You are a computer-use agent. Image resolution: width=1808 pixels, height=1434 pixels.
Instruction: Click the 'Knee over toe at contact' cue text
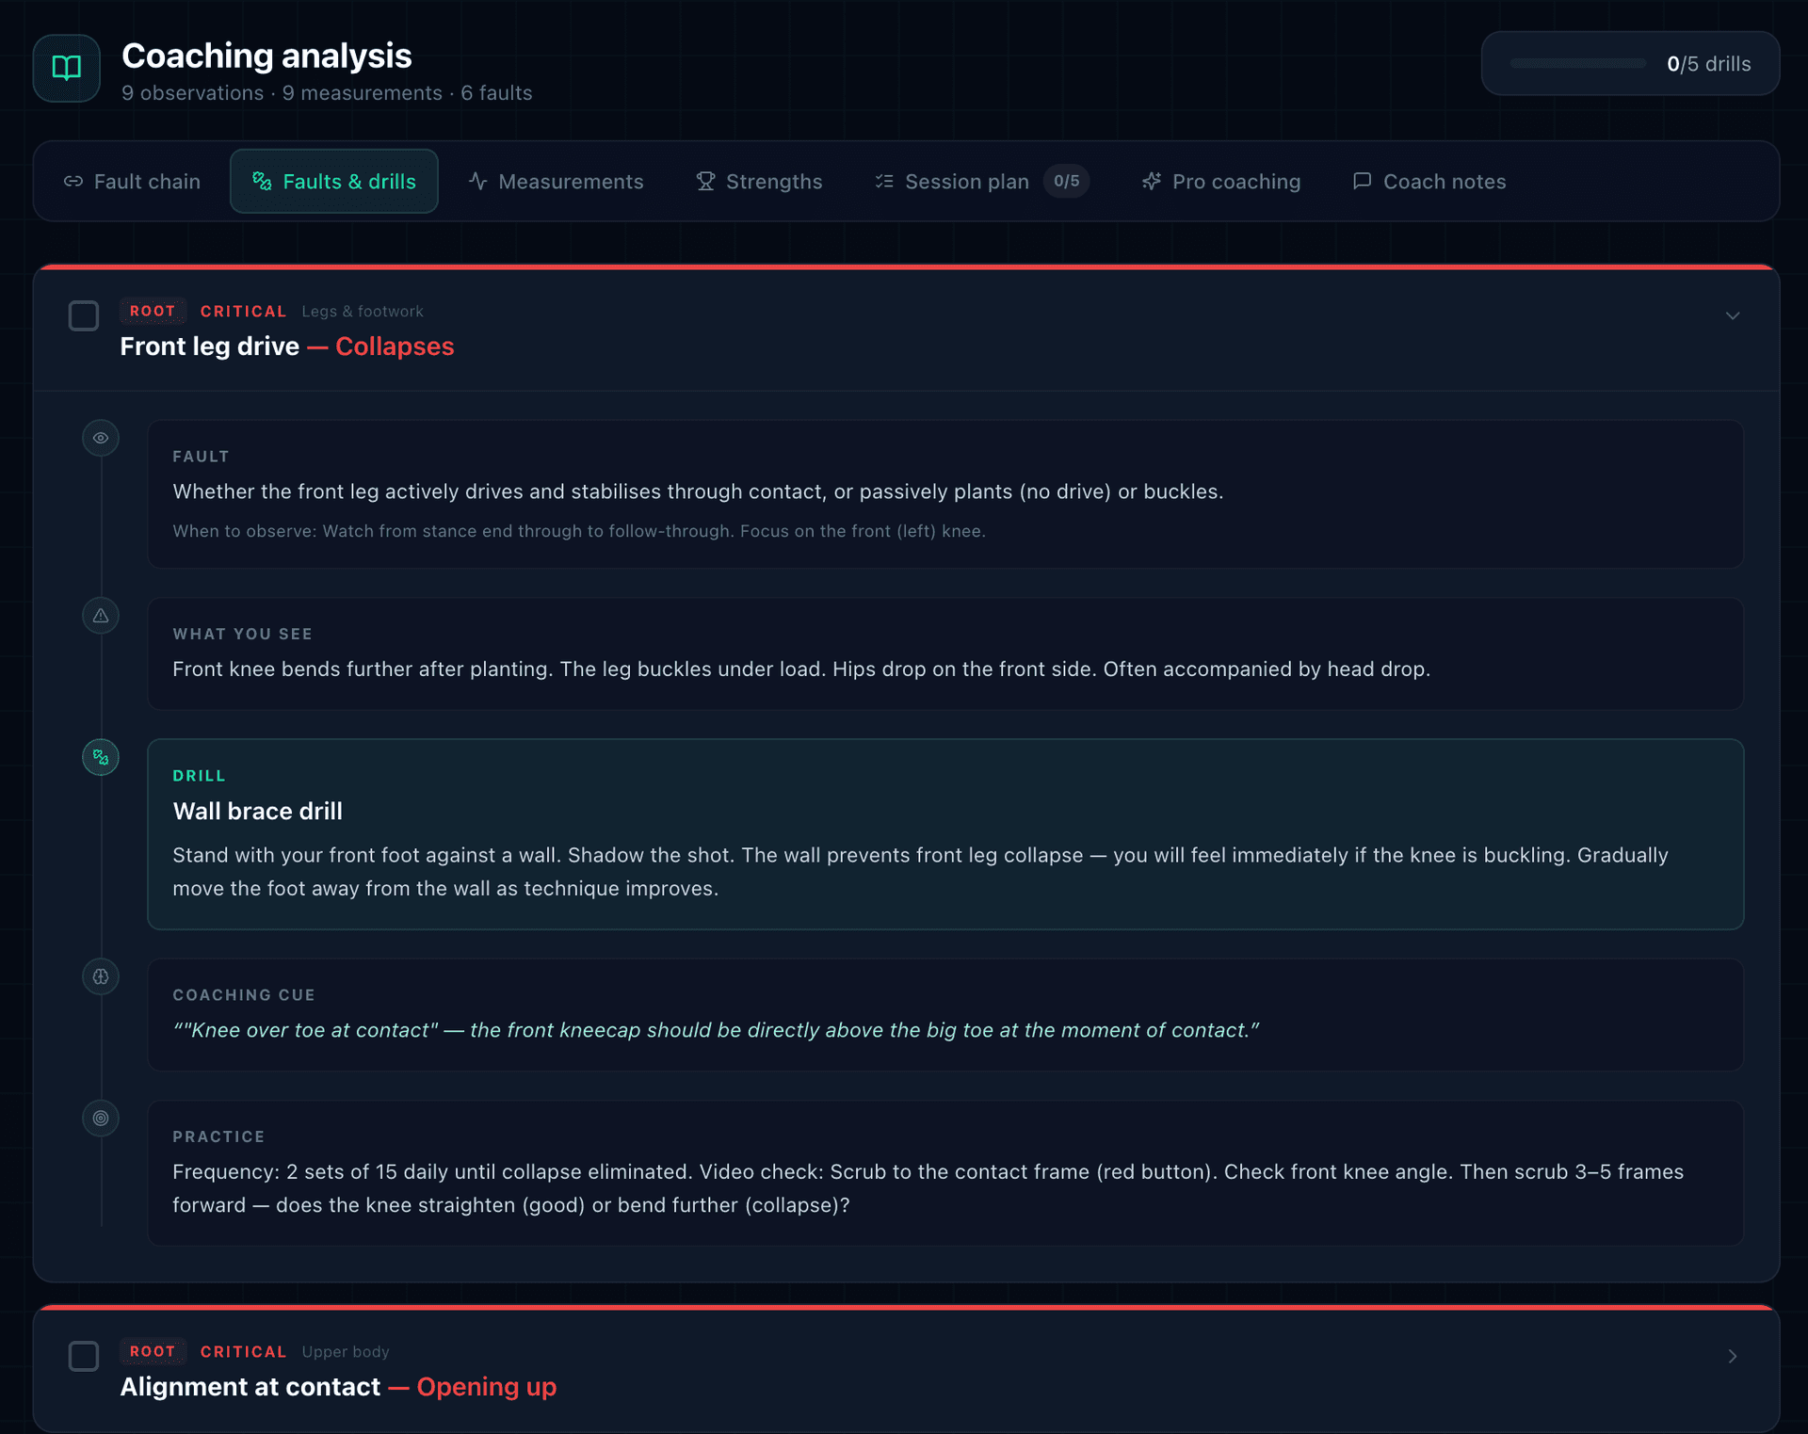(x=716, y=1030)
